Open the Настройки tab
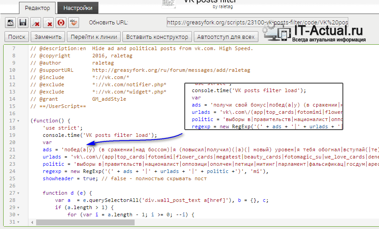 tap(78, 8)
